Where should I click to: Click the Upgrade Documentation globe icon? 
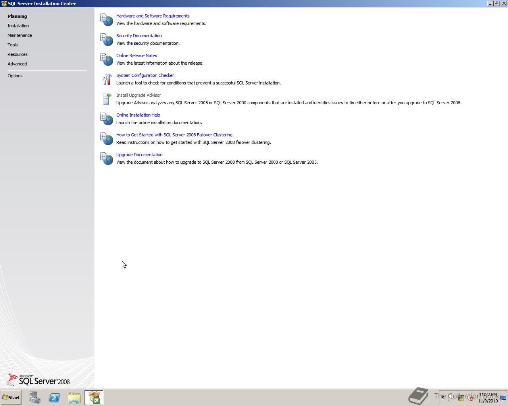coord(107,159)
